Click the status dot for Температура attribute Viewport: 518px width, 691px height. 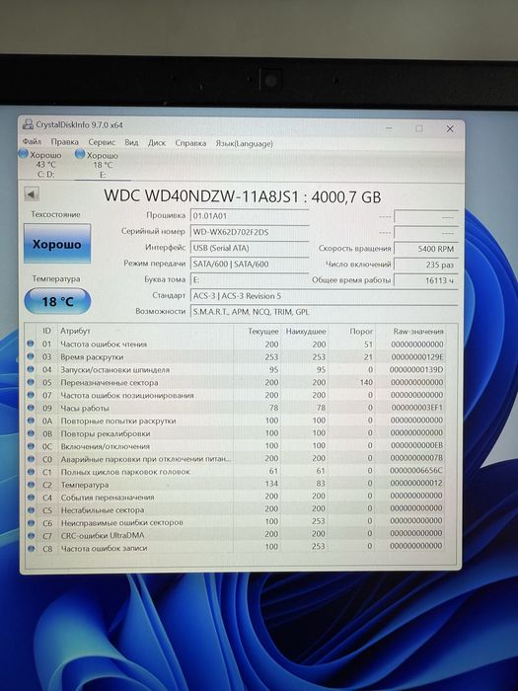(31, 485)
